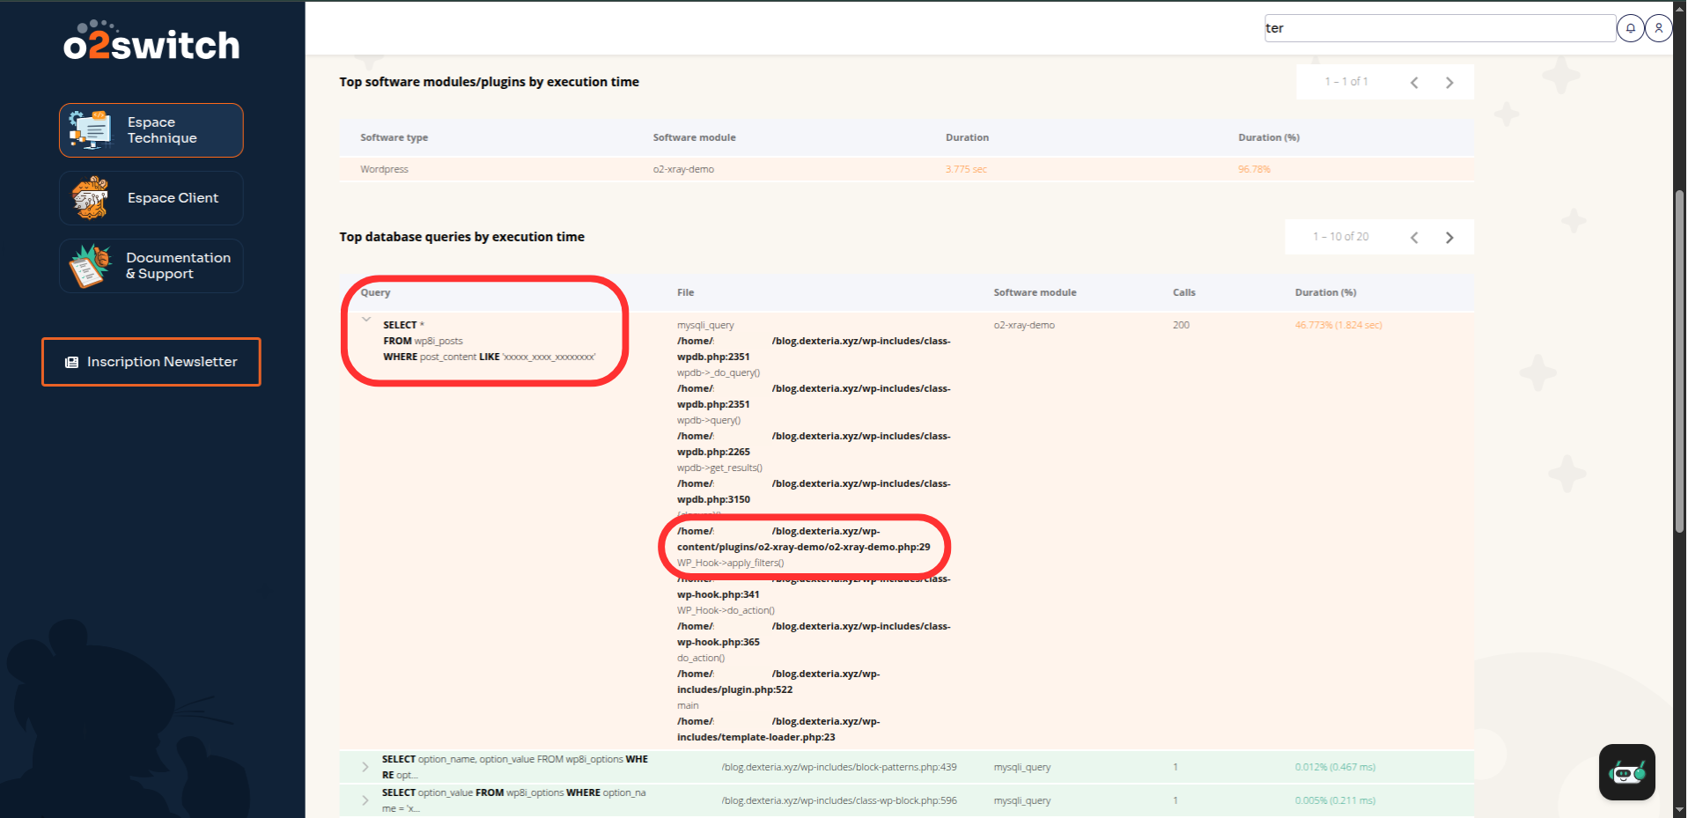Expand the SELECT option_name, option_value query row

(365, 767)
